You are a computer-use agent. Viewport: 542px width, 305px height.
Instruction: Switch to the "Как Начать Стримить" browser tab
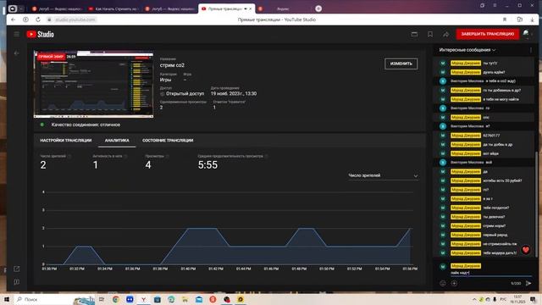click(x=113, y=9)
